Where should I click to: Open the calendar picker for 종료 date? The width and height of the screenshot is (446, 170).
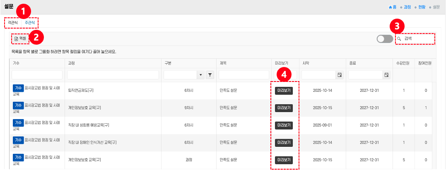386,75
